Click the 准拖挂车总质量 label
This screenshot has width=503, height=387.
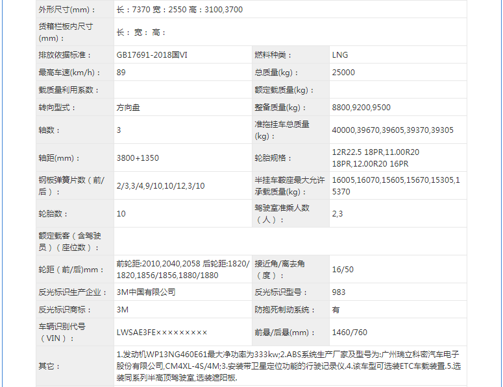tap(282, 130)
